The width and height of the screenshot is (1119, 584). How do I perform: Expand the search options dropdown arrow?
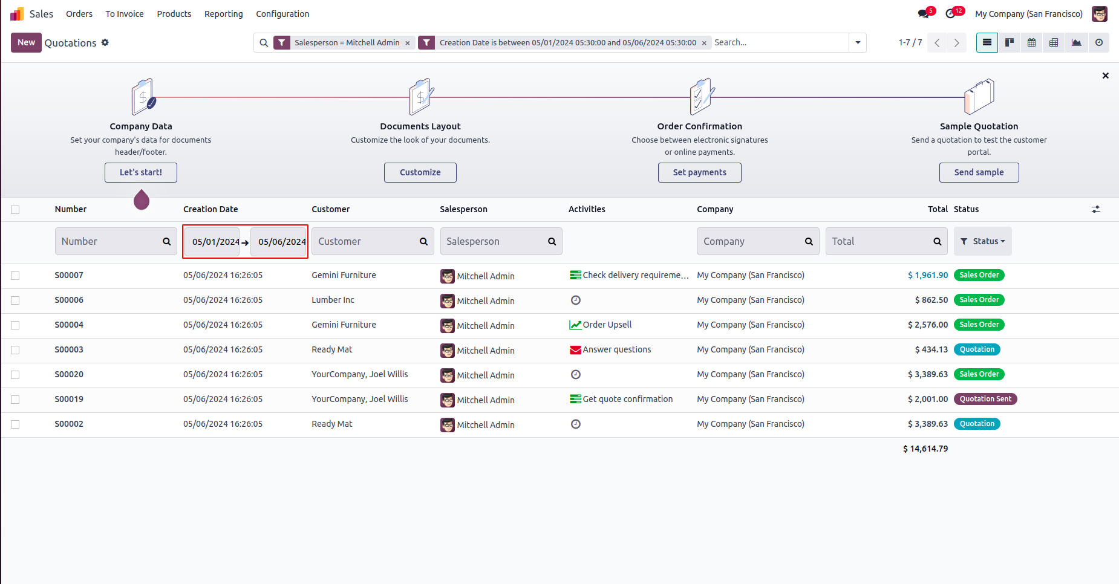(858, 42)
